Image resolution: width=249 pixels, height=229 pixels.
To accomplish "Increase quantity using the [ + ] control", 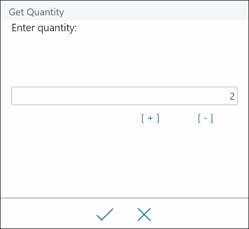I will [150, 118].
